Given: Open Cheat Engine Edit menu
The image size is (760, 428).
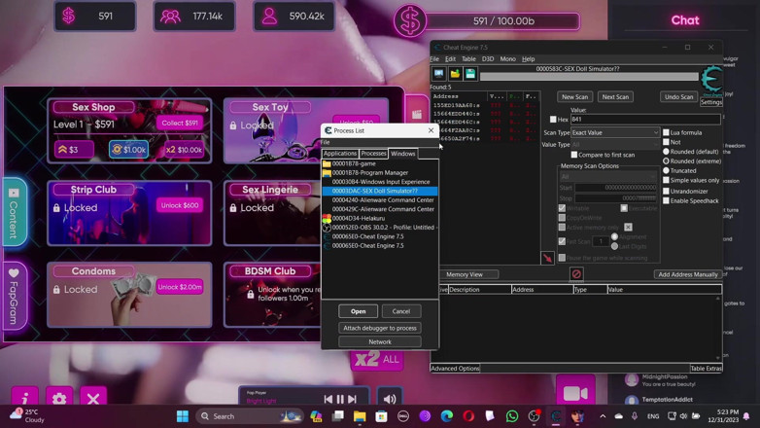Looking at the screenshot, I should [x=450, y=58].
